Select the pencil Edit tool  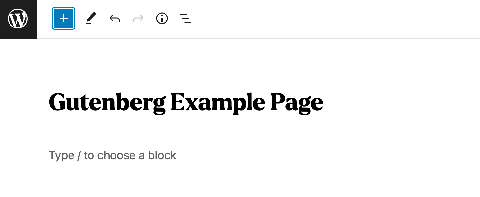(x=91, y=19)
